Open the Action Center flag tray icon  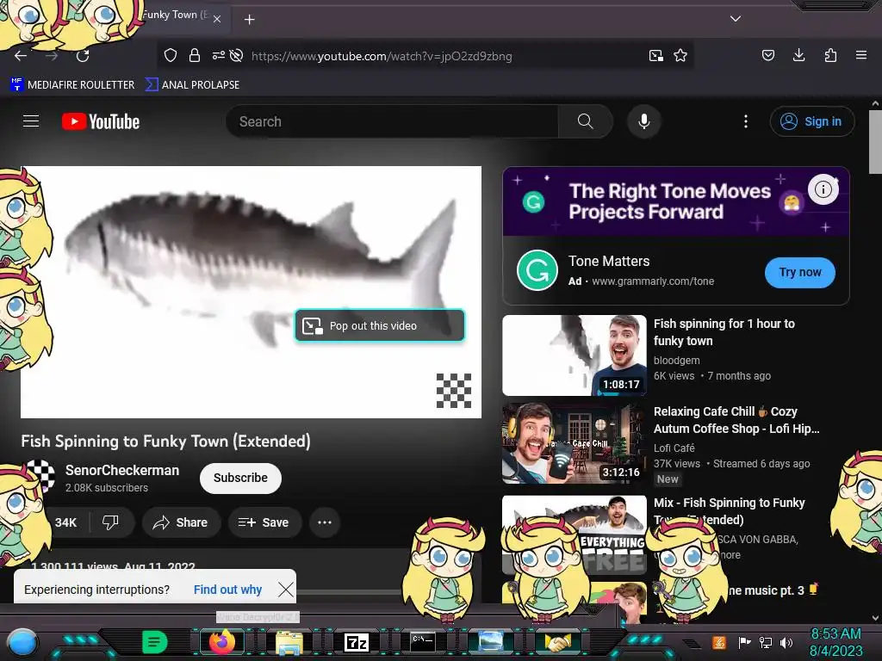click(745, 642)
